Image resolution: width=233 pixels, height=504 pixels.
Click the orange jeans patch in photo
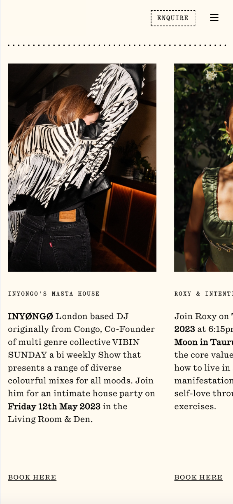tap(67, 215)
